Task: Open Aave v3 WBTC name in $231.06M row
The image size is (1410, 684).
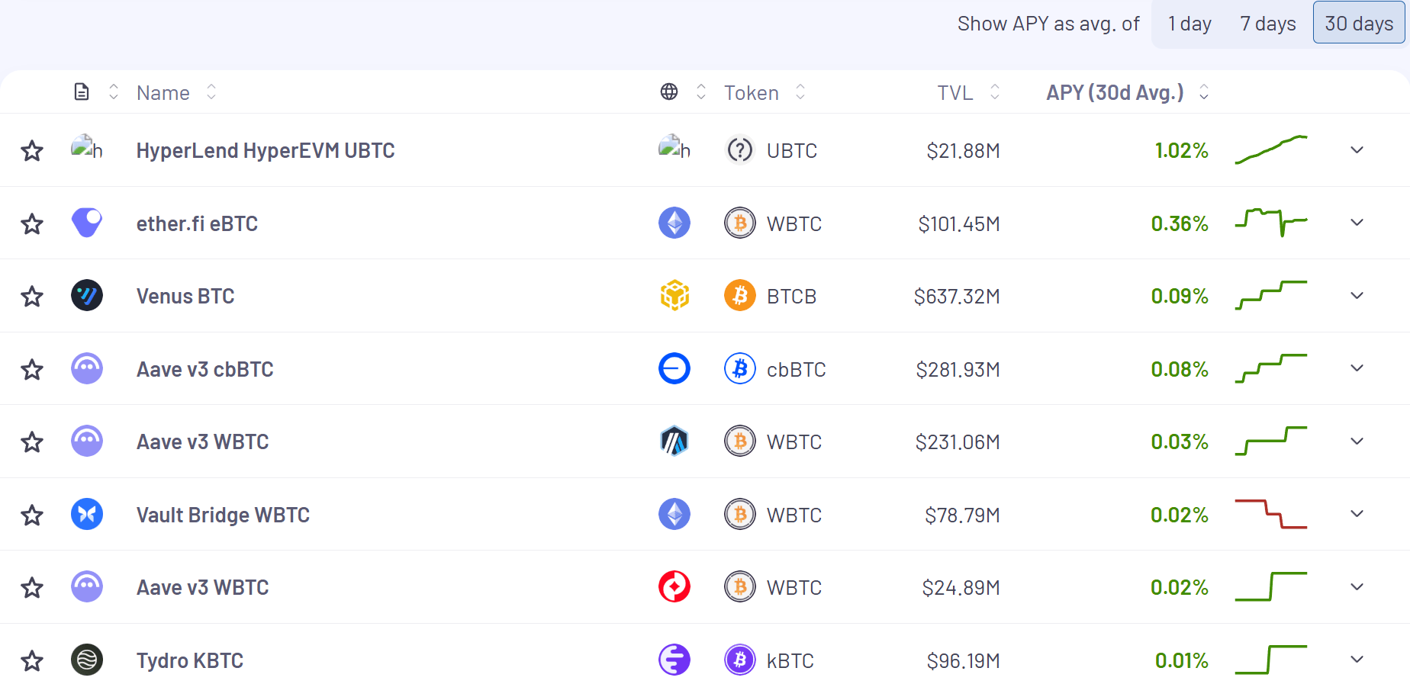Action: (x=202, y=442)
